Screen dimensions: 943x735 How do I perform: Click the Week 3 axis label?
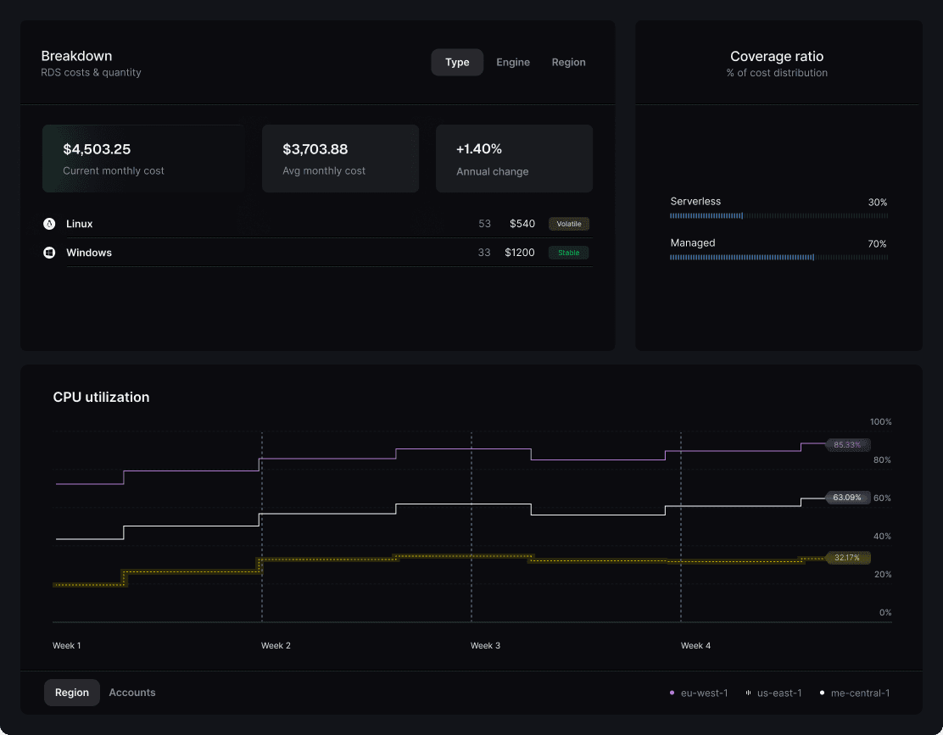(485, 645)
